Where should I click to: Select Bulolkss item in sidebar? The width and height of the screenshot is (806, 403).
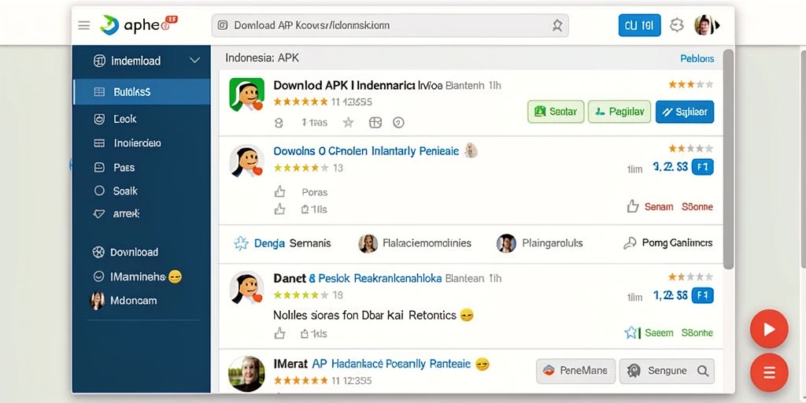(x=142, y=92)
